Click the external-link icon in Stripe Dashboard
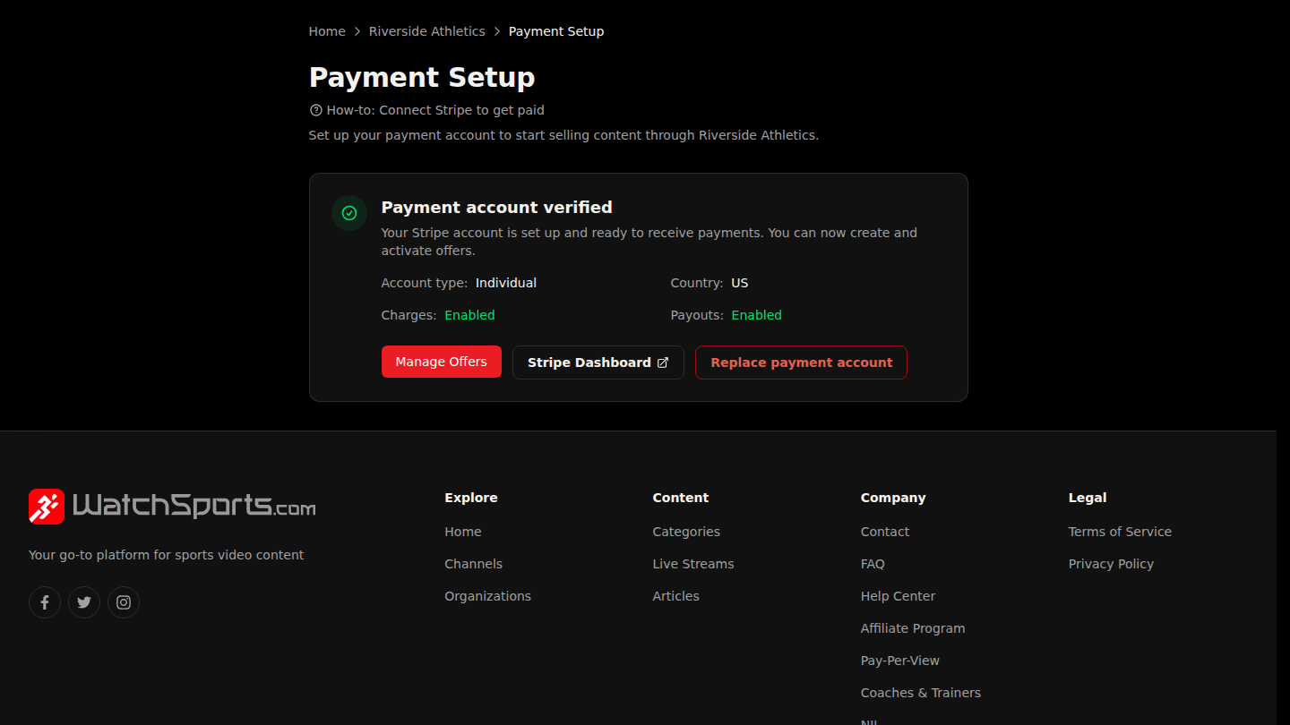This screenshot has height=725, width=1290. click(x=663, y=362)
